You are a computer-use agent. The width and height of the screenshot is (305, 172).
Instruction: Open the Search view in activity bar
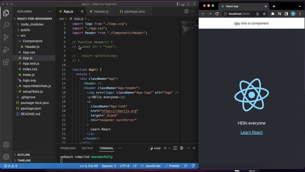click(6, 25)
